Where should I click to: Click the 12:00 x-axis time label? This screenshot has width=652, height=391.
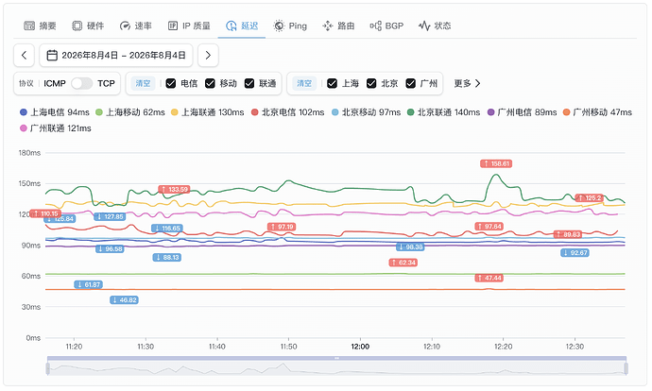tap(360, 347)
